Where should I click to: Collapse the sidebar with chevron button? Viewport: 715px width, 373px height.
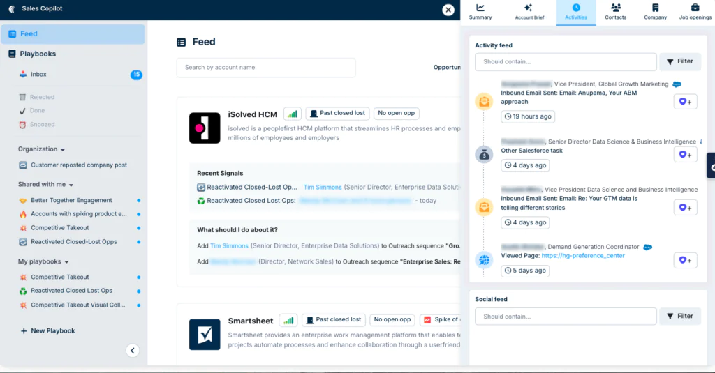click(x=132, y=351)
